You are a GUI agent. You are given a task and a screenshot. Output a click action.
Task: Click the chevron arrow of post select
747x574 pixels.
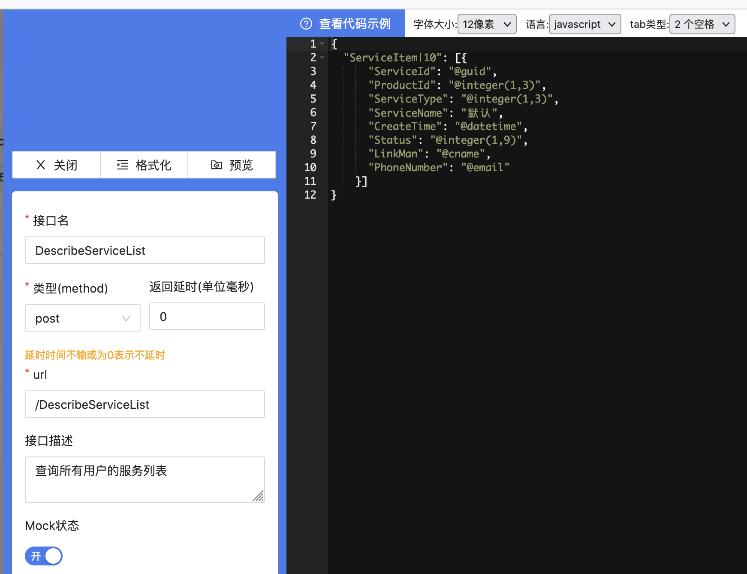click(x=126, y=318)
